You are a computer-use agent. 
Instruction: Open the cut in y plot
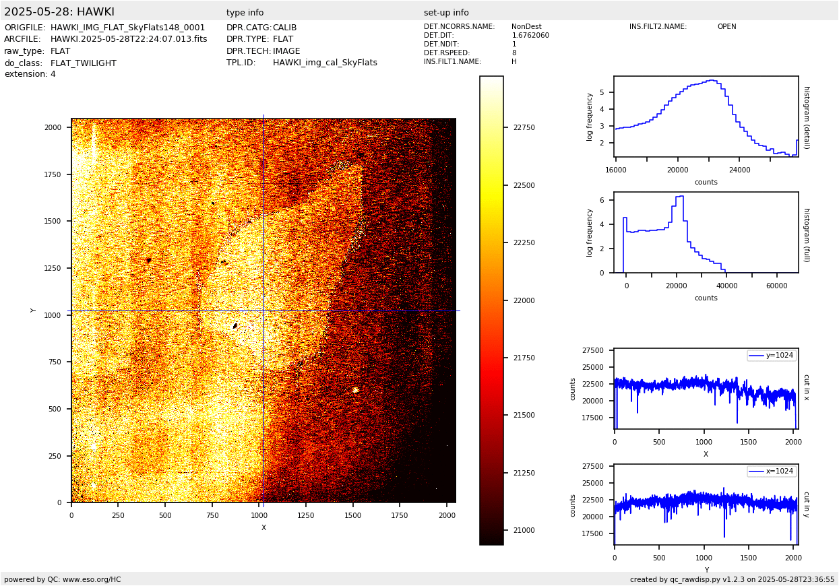(x=706, y=504)
